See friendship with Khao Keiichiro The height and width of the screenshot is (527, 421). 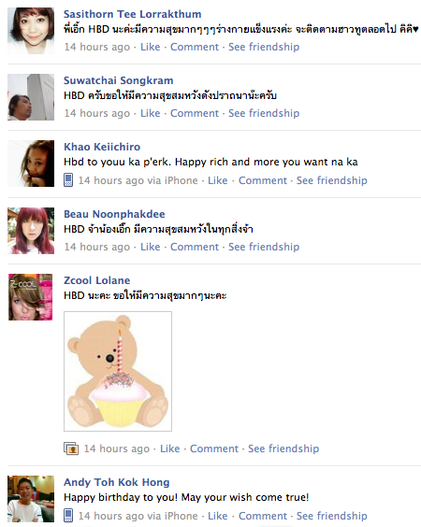pos(331,180)
